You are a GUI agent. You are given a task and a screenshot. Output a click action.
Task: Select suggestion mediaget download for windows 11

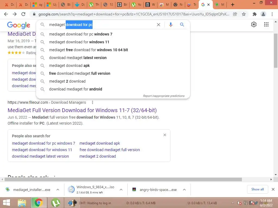tap(113, 42)
